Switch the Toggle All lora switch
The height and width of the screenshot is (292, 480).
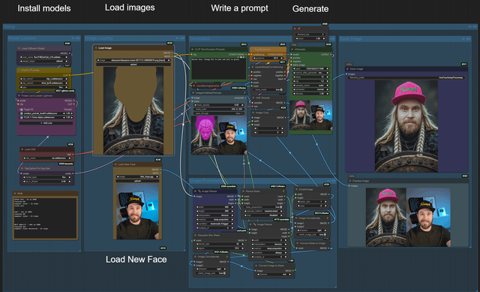22,110
